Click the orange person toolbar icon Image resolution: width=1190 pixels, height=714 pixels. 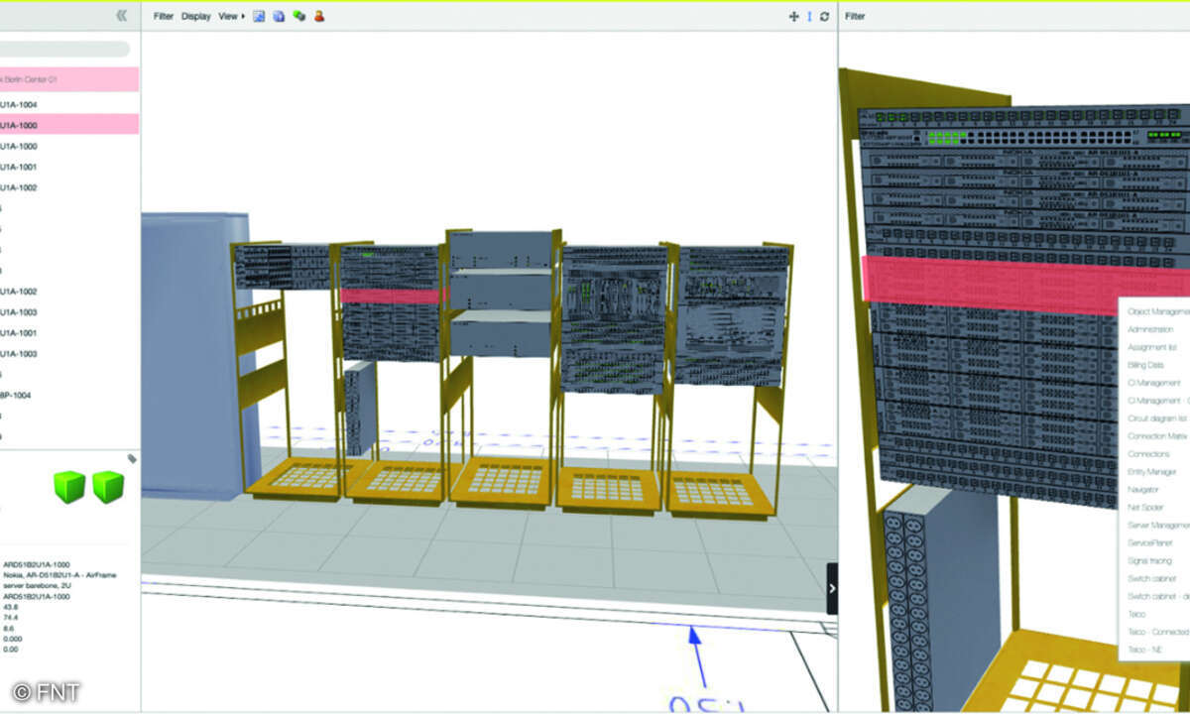click(x=319, y=16)
